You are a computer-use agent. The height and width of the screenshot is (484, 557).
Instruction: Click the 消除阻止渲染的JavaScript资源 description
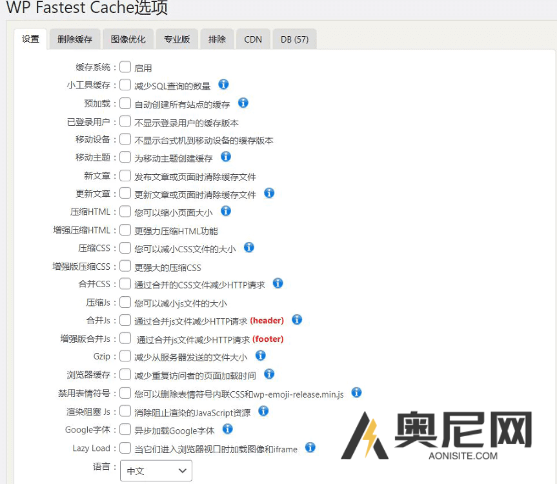point(192,412)
